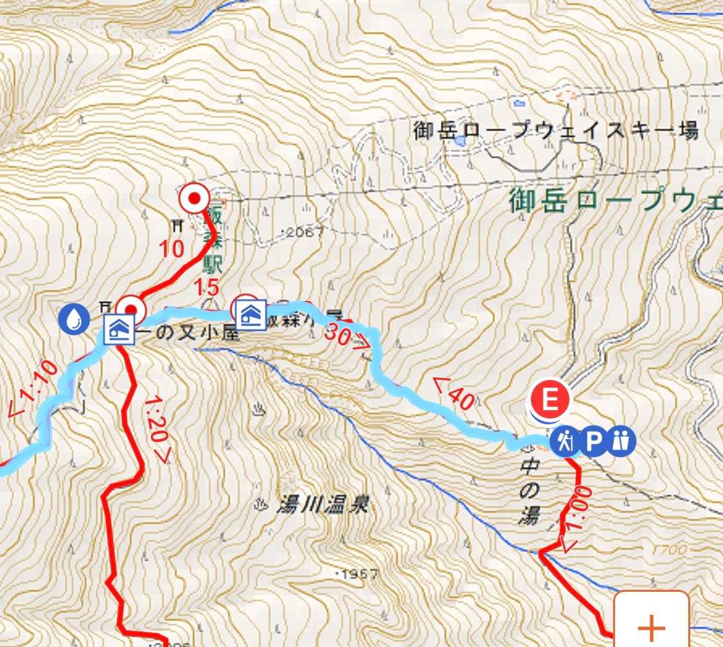
Task: Select the waypoint marker above 一の又小屋
Action: click(130, 309)
